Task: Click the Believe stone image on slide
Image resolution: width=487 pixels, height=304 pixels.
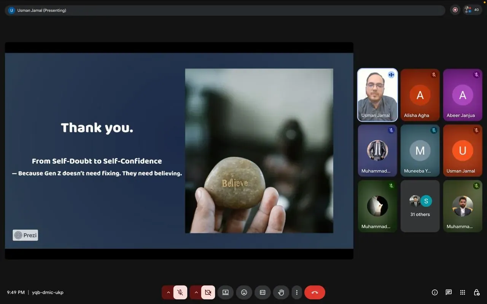Action: 259,150
